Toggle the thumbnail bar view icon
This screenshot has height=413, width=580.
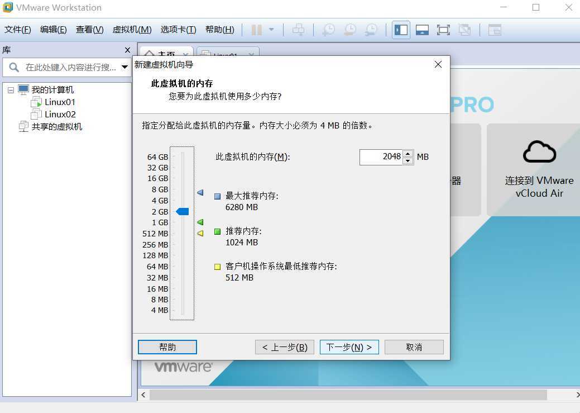422,30
